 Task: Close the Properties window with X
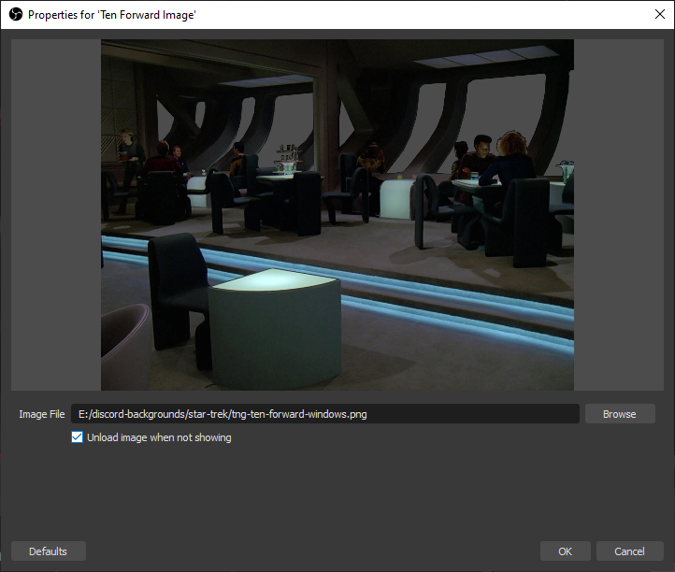coord(659,14)
